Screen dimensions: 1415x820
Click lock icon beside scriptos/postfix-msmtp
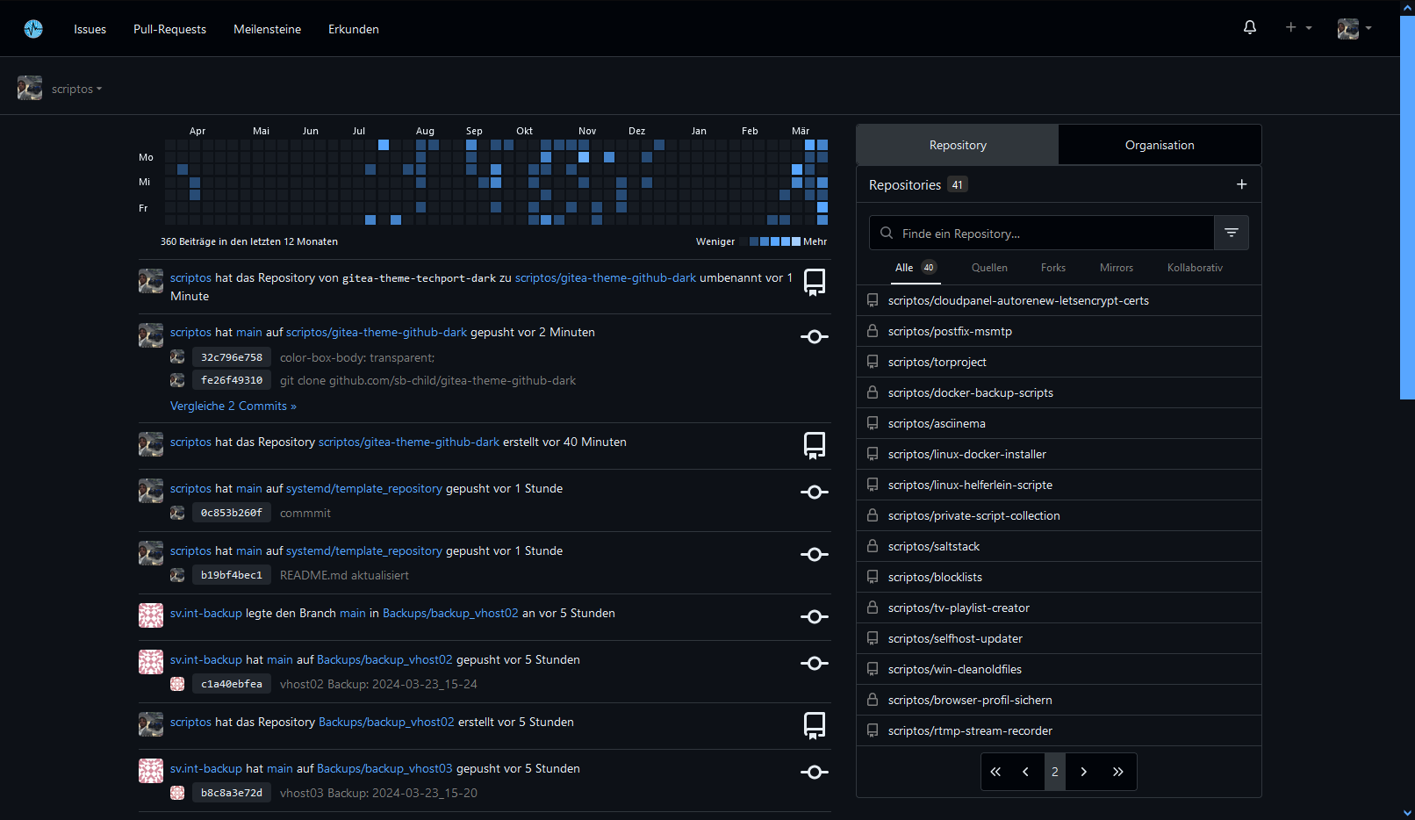873,331
